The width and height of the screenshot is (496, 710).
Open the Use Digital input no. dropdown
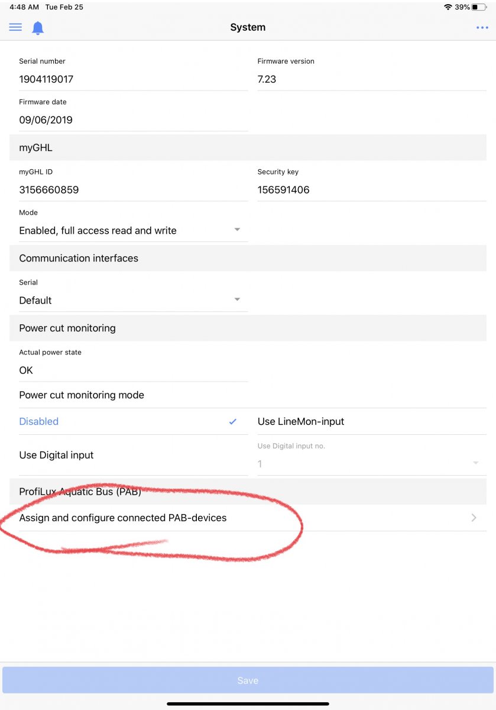tap(372, 464)
